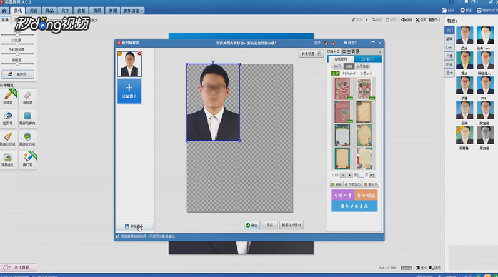Click the rotate handle above portrait selection

coord(213,61)
